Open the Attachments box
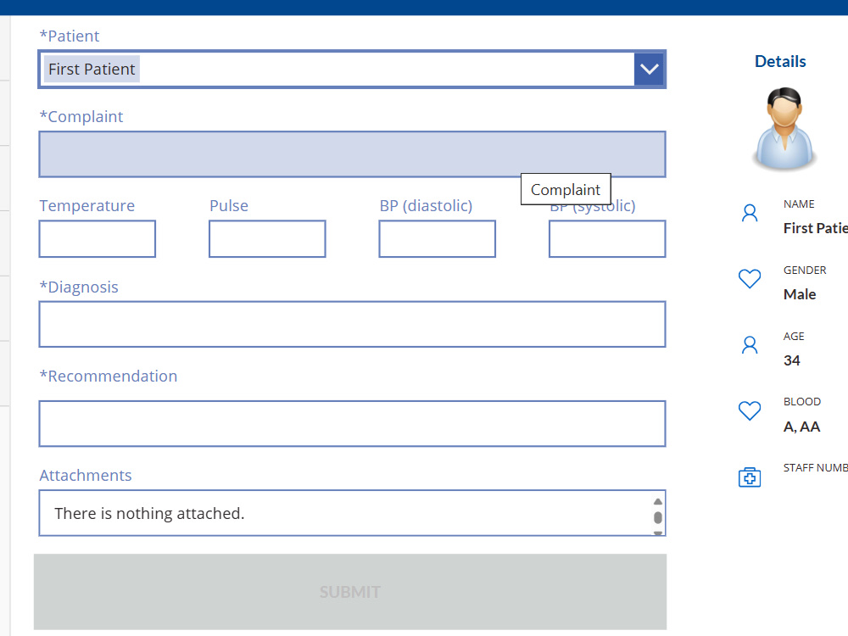848x636 pixels. [352, 513]
